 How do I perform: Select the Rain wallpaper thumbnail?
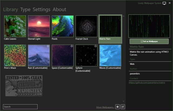39,55
